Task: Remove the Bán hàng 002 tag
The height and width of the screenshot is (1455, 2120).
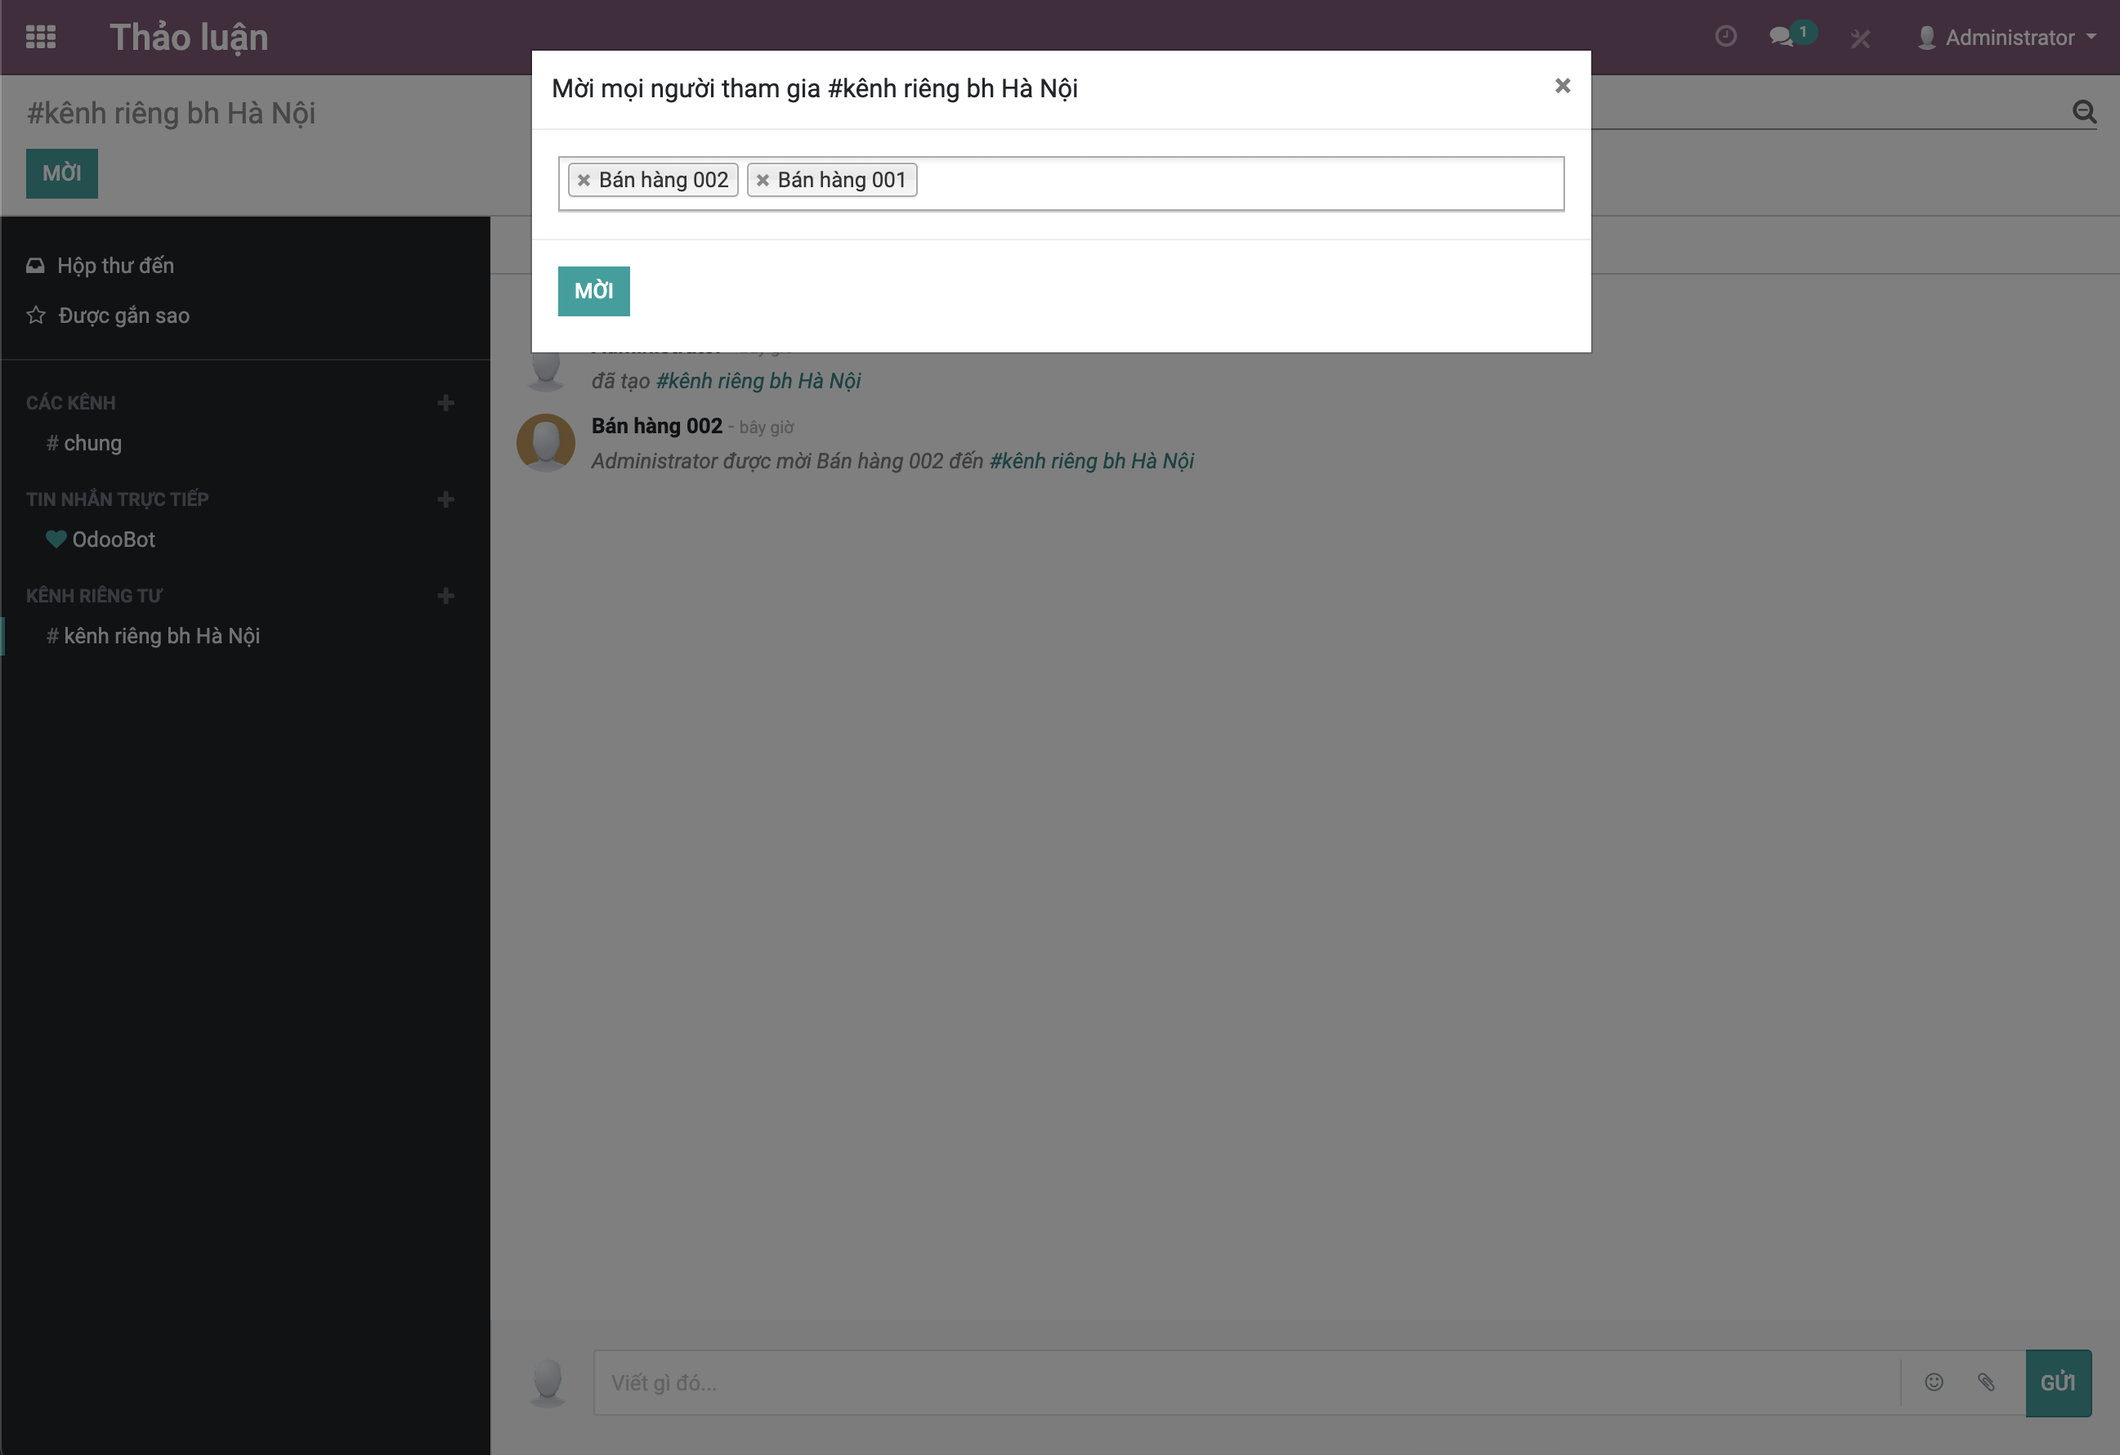Action: (x=584, y=181)
